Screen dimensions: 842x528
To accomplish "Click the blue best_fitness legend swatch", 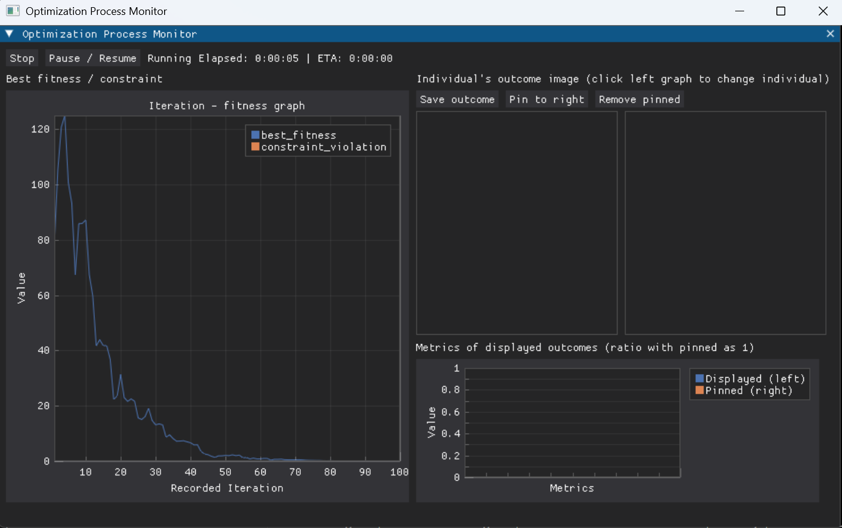I will pos(256,135).
